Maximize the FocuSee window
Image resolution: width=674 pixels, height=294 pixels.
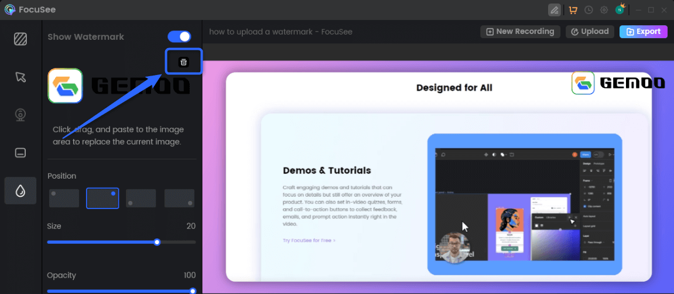[x=651, y=10]
